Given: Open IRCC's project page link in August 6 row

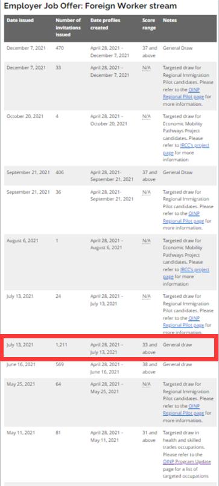Looking at the screenshot, I should point(186,273).
